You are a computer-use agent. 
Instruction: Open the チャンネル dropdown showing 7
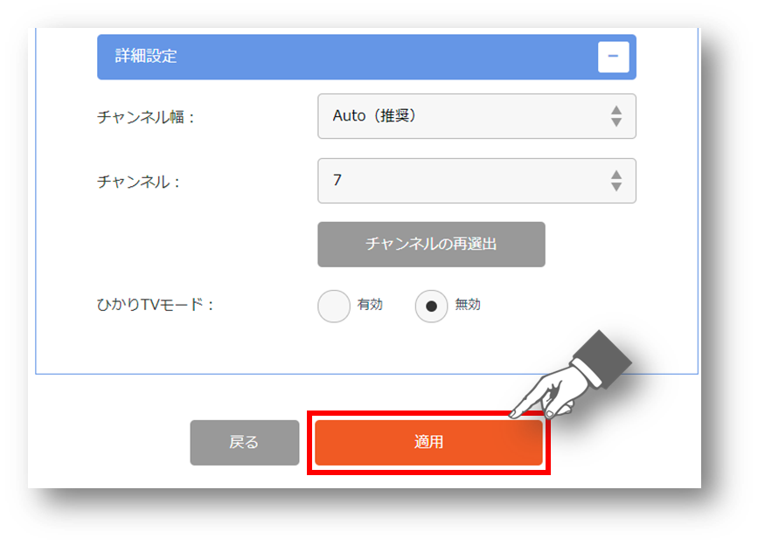click(476, 181)
